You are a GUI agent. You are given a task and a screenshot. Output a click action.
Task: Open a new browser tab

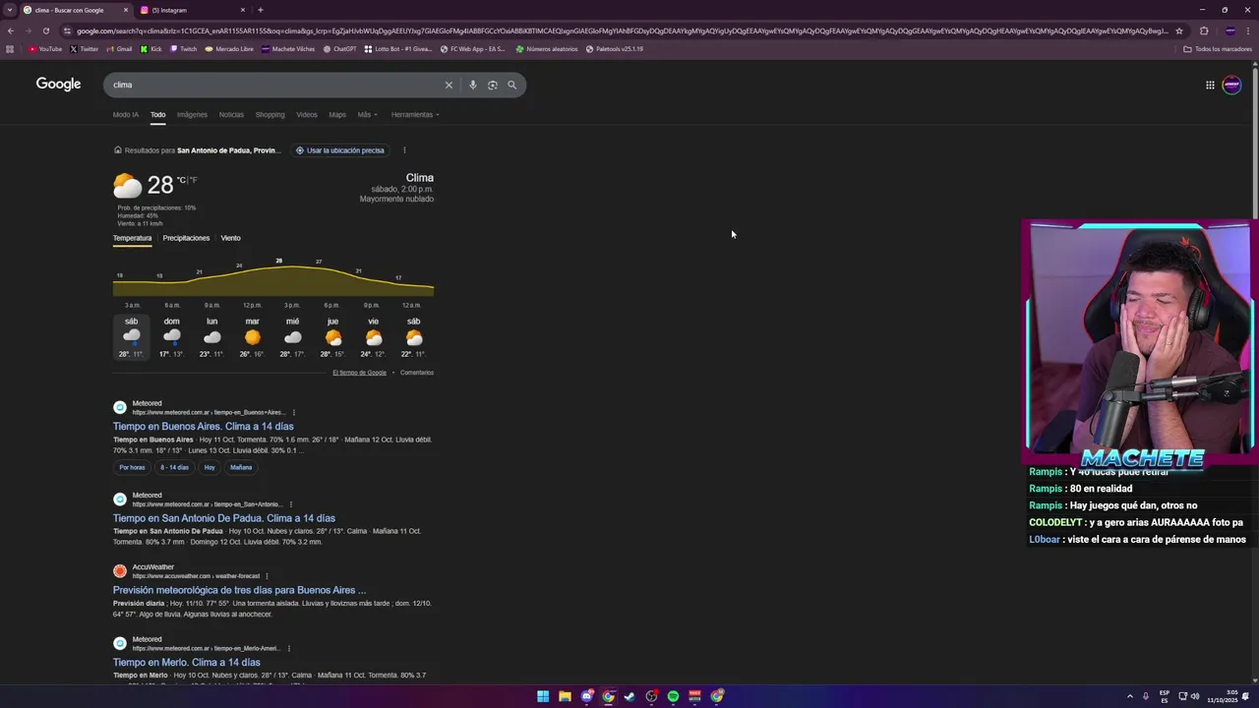260,10
